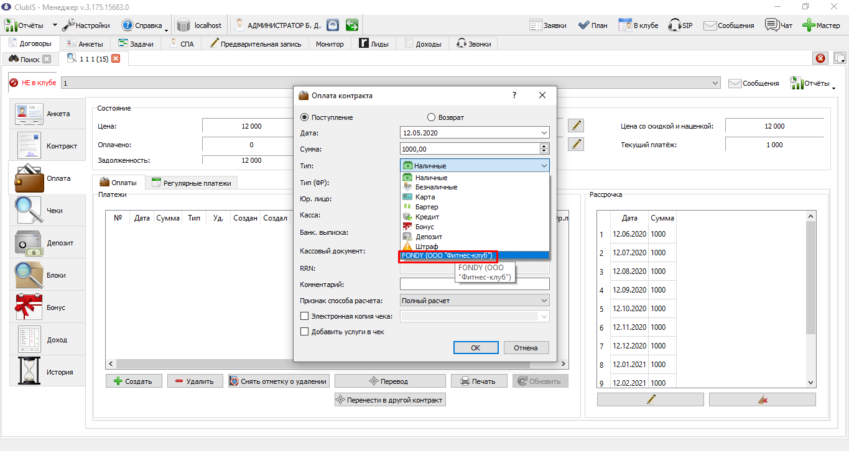Confirm the payment with OK
The image size is (849, 451).
(476, 348)
